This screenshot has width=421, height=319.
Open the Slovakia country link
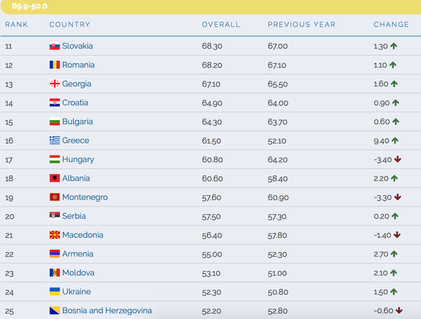tap(77, 46)
